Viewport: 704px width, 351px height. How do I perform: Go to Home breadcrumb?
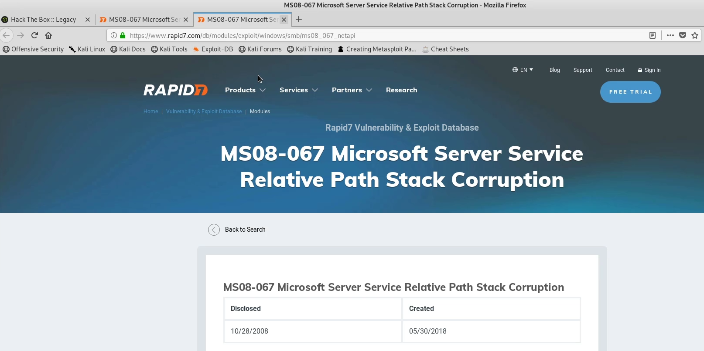[x=150, y=111]
